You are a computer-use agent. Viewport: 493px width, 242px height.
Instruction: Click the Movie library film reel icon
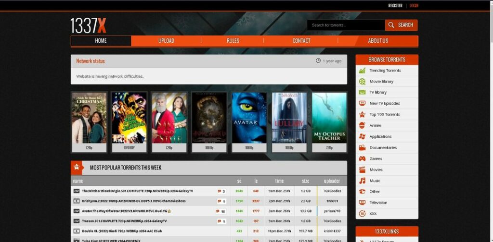coord(362,82)
